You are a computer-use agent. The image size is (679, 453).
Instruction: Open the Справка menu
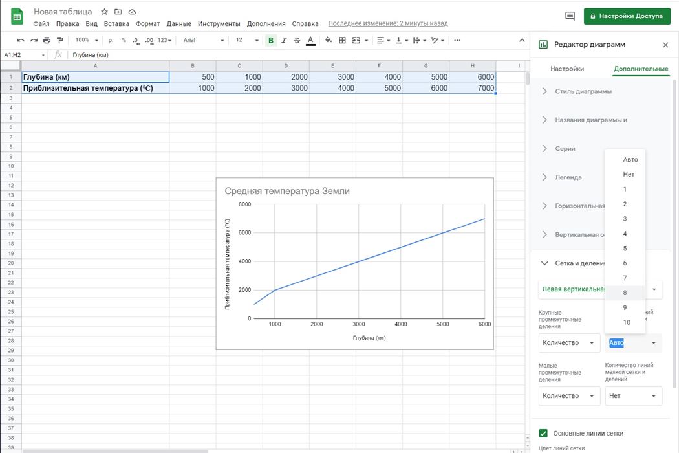click(x=305, y=24)
